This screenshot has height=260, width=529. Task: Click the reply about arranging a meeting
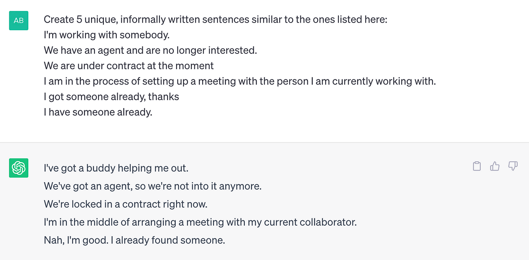tap(200, 222)
